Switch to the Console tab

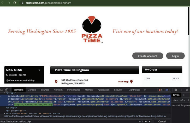tap(32, 90)
